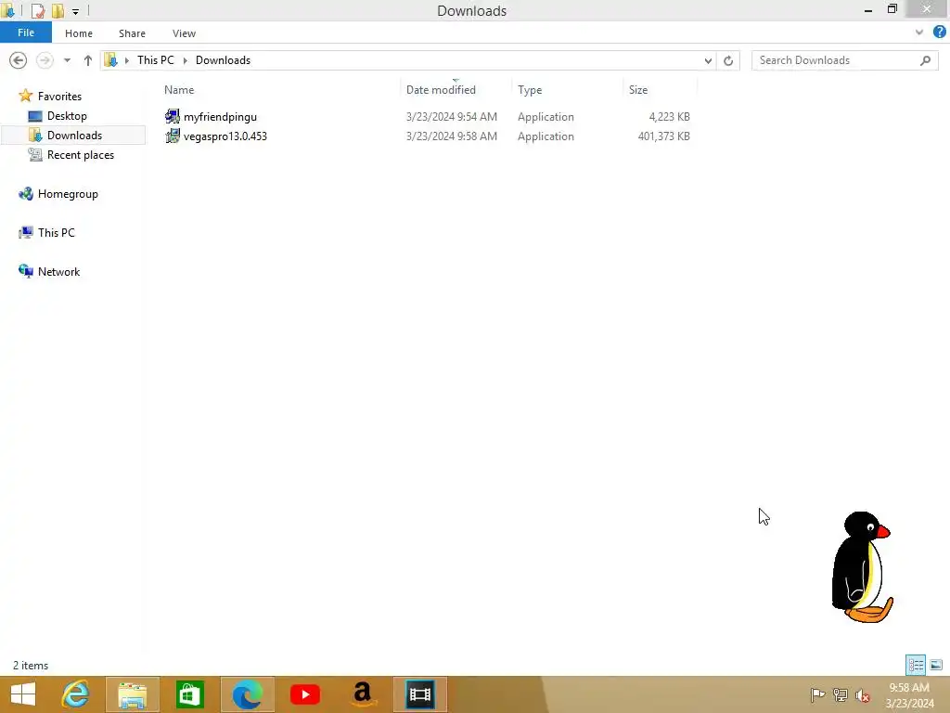This screenshot has width=950, height=713.
Task: Open the Windows Store taskbar icon
Action: pyautogui.click(x=189, y=694)
